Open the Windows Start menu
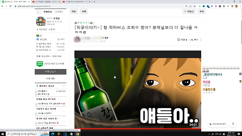 (2, 134)
